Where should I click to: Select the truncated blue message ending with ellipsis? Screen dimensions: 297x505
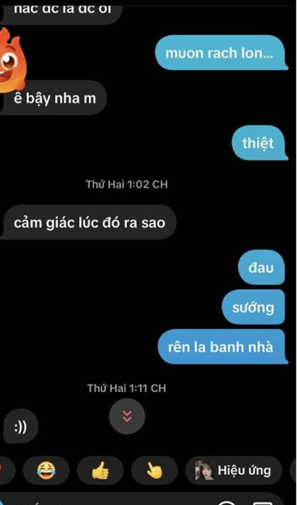[x=221, y=53]
